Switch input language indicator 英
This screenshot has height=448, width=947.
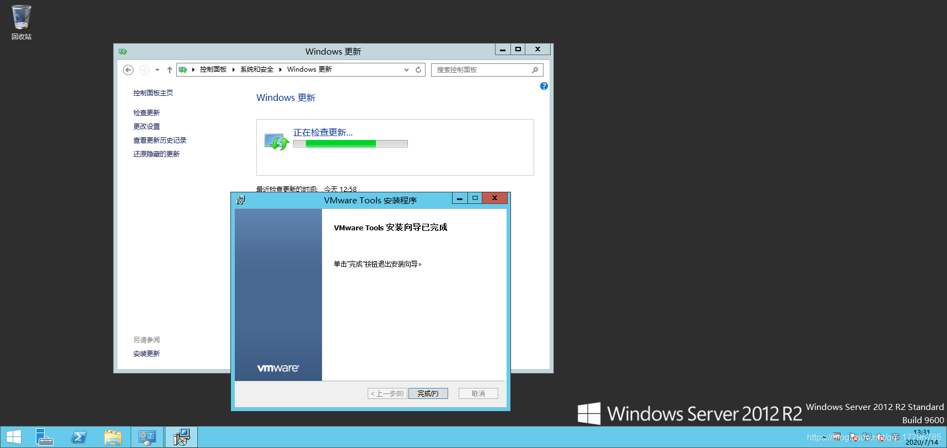point(895,437)
